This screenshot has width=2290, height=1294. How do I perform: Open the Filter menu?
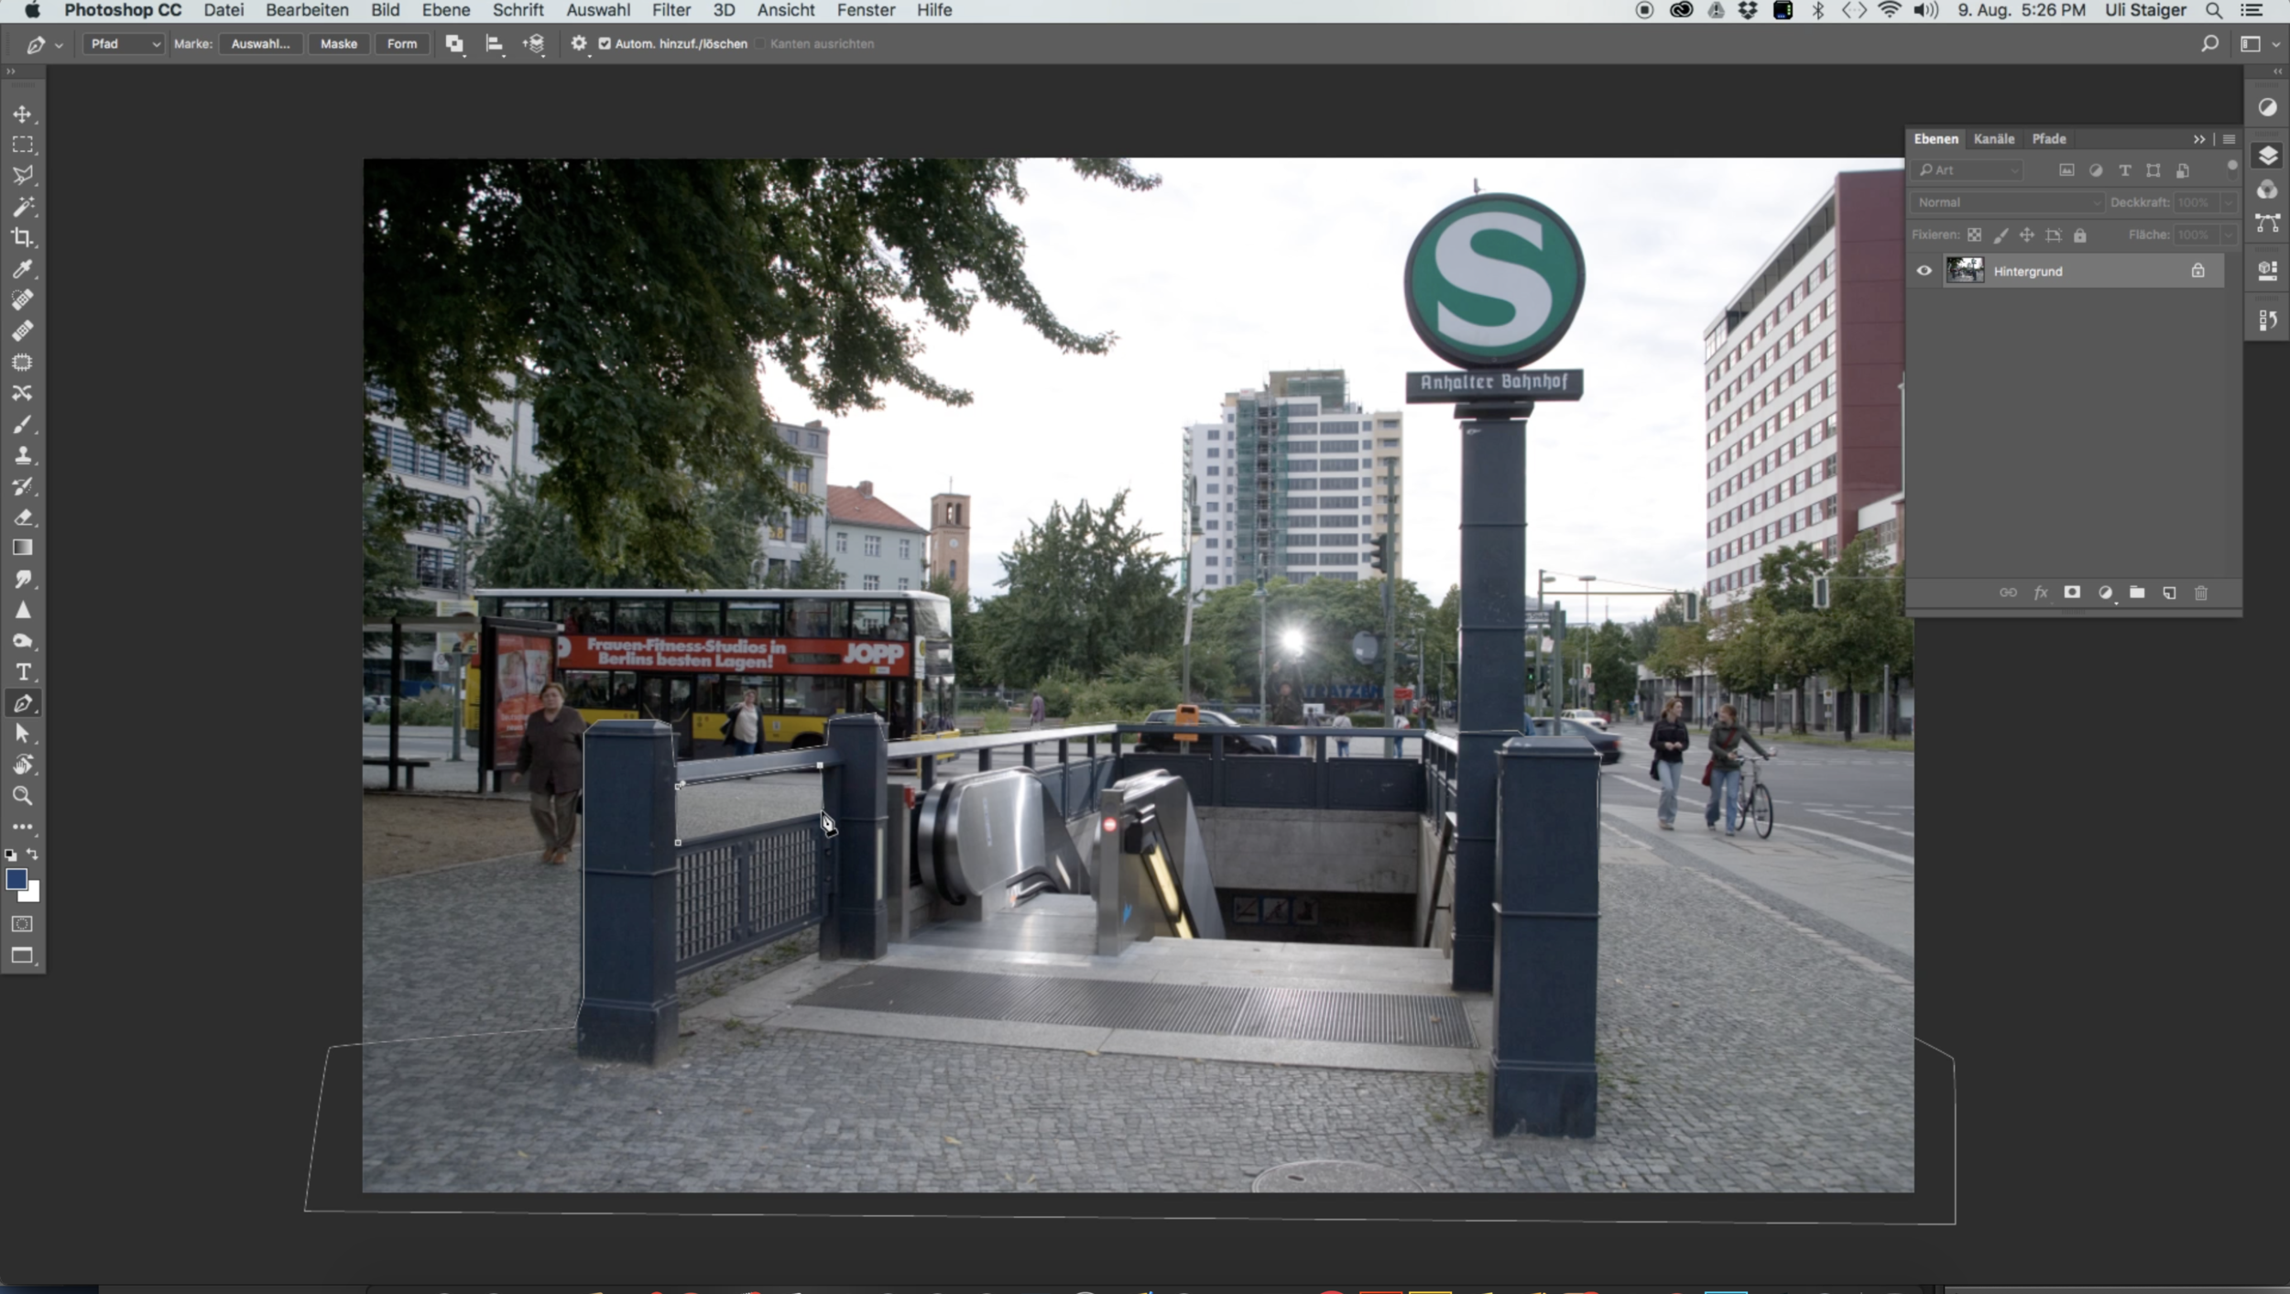point(671,10)
